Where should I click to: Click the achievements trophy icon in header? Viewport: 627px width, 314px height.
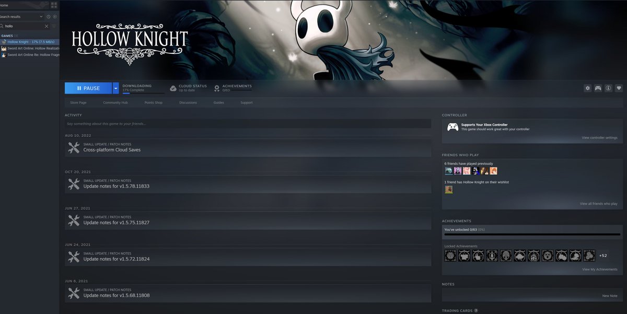[217, 88]
